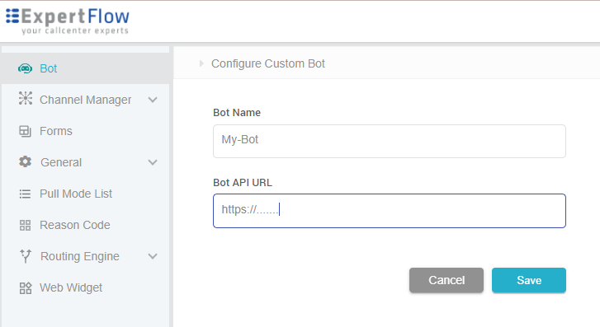This screenshot has height=327, width=600.
Task: Click the Reason Code grid icon
Action: (x=26, y=226)
